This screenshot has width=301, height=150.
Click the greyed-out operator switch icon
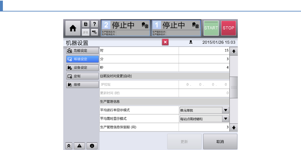[86, 32]
